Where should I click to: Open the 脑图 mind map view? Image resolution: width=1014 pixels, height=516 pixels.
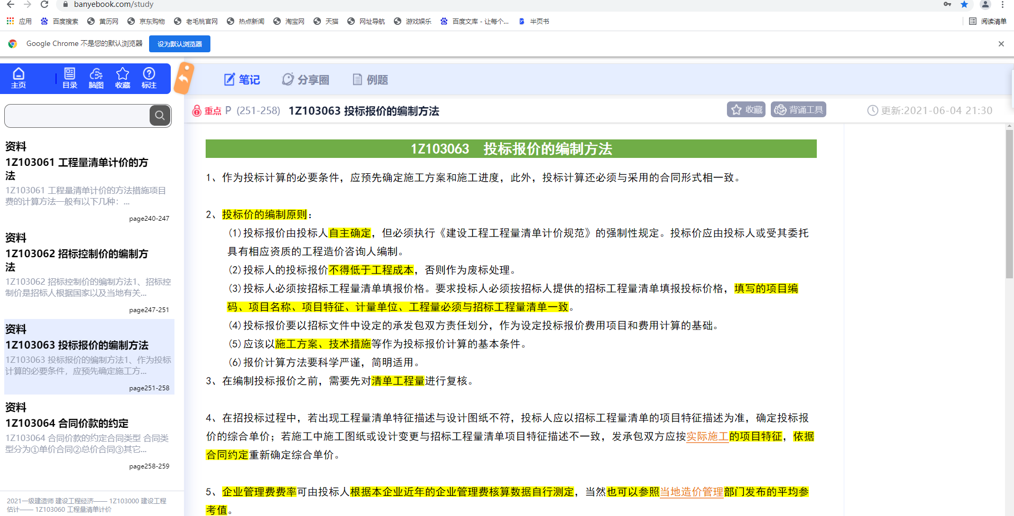(96, 78)
